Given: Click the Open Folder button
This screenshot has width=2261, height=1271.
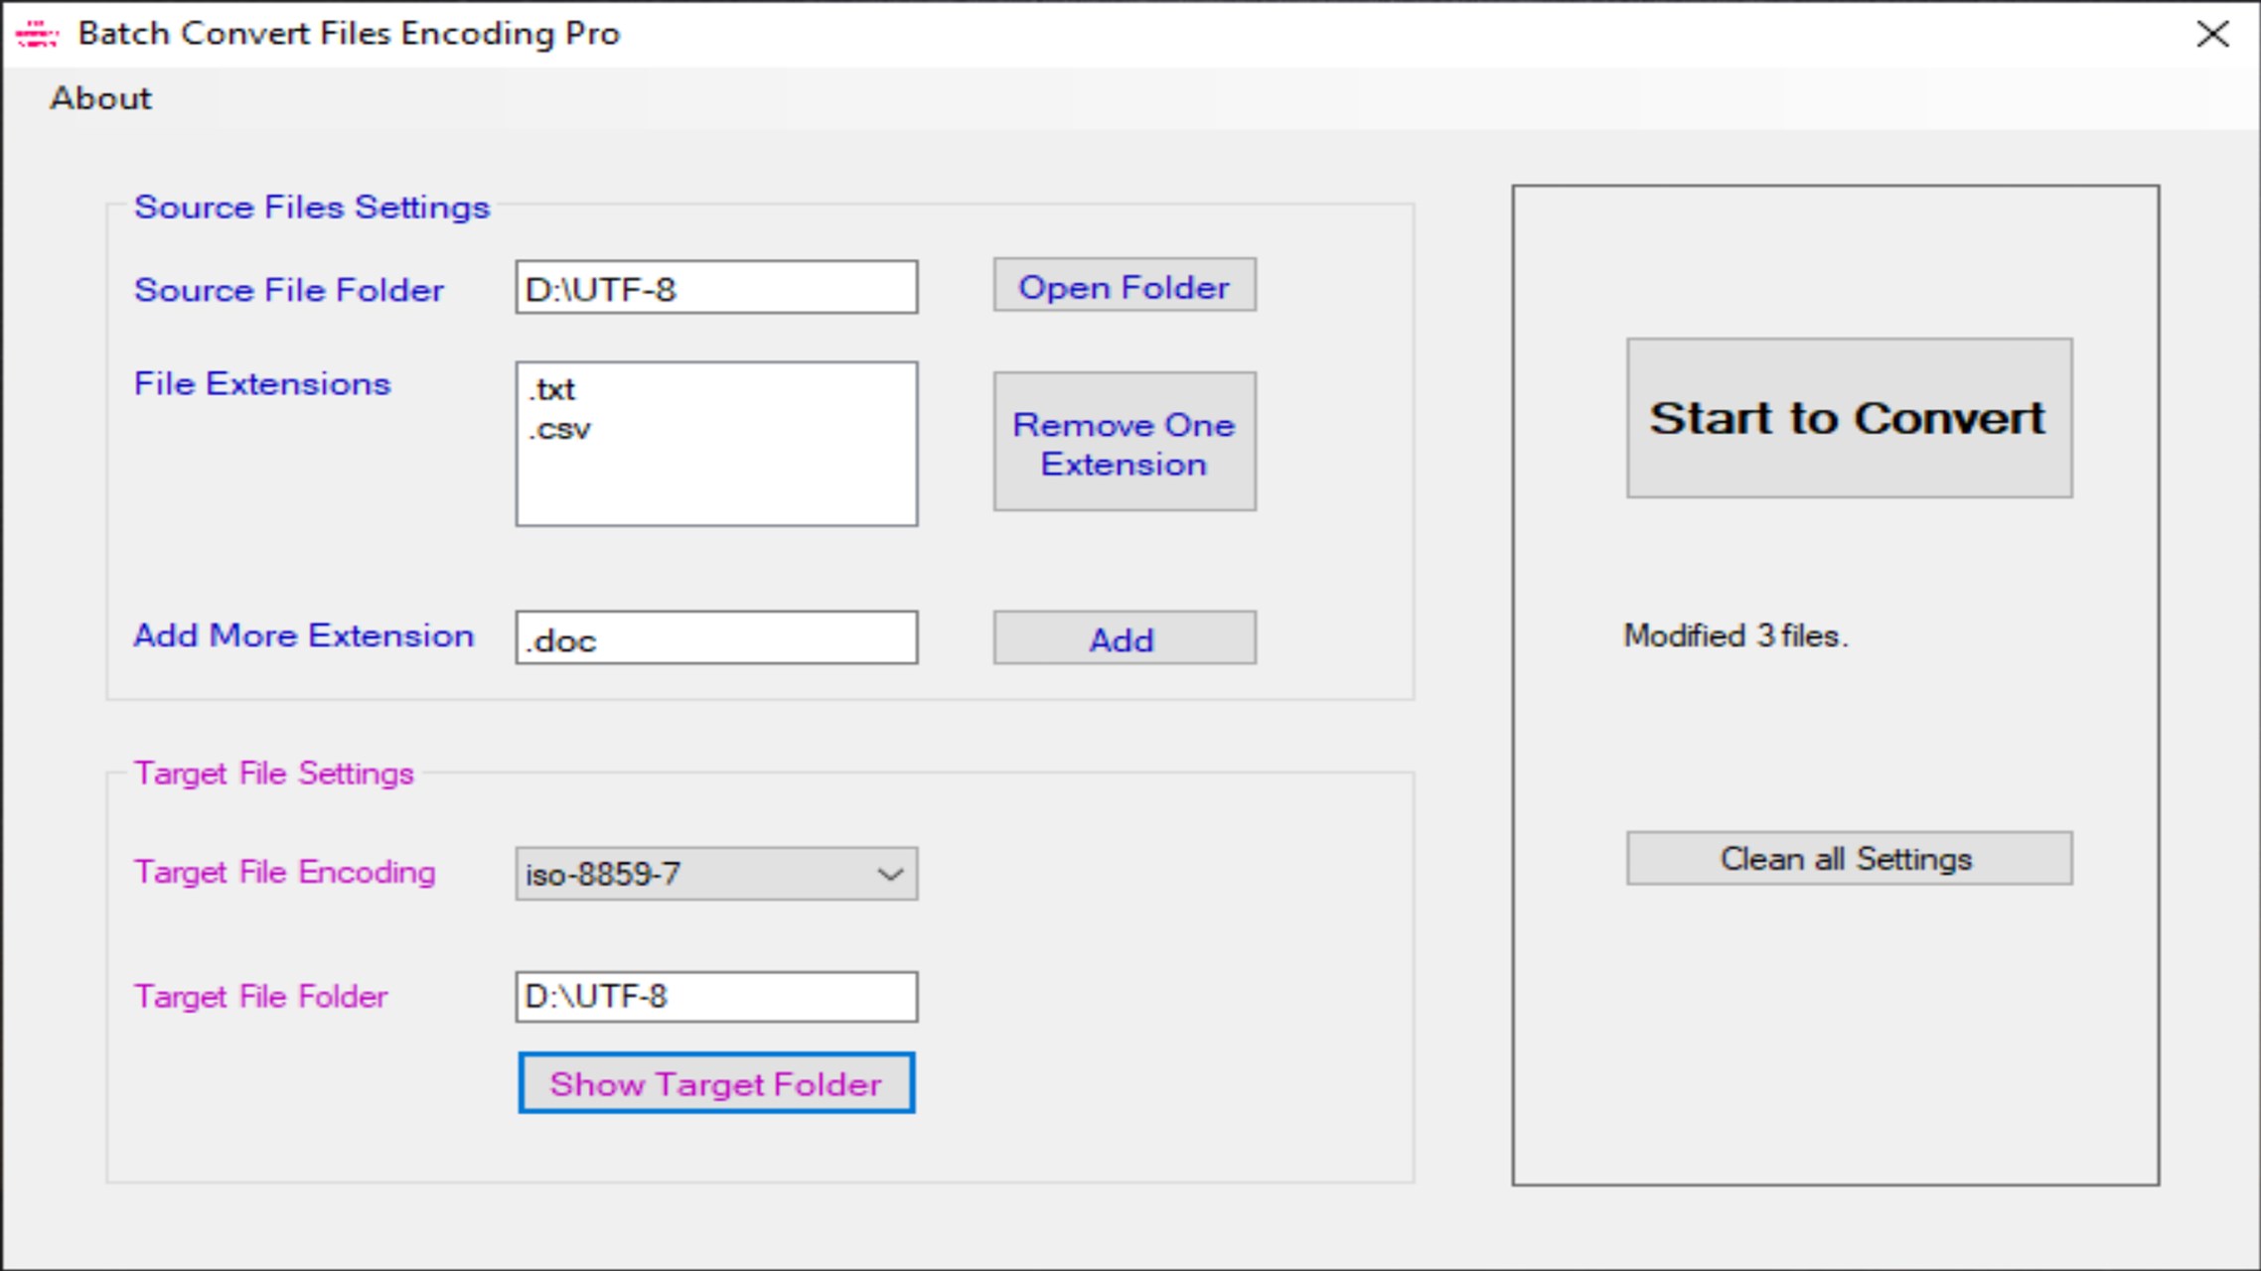Looking at the screenshot, I should coord(1124,287).
